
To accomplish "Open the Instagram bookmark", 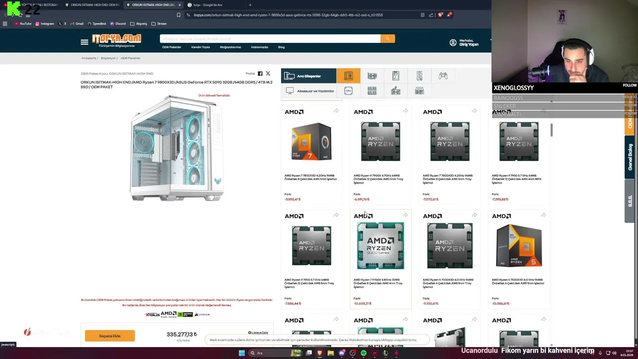I will 45,23.
